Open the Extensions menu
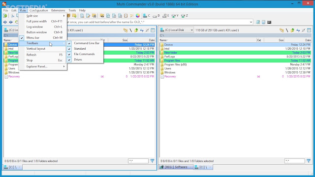Image resolution: width=315 pixels, height=177 pixels. [58, 10]
